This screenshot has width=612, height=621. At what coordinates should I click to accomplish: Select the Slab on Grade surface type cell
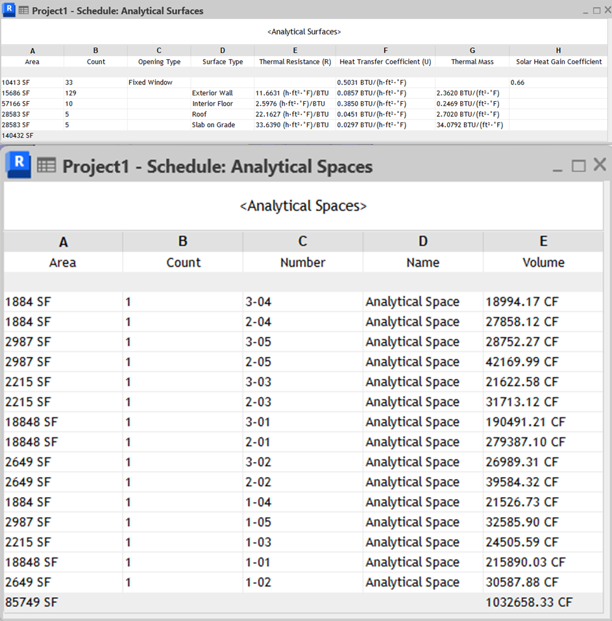coord(214,125)
